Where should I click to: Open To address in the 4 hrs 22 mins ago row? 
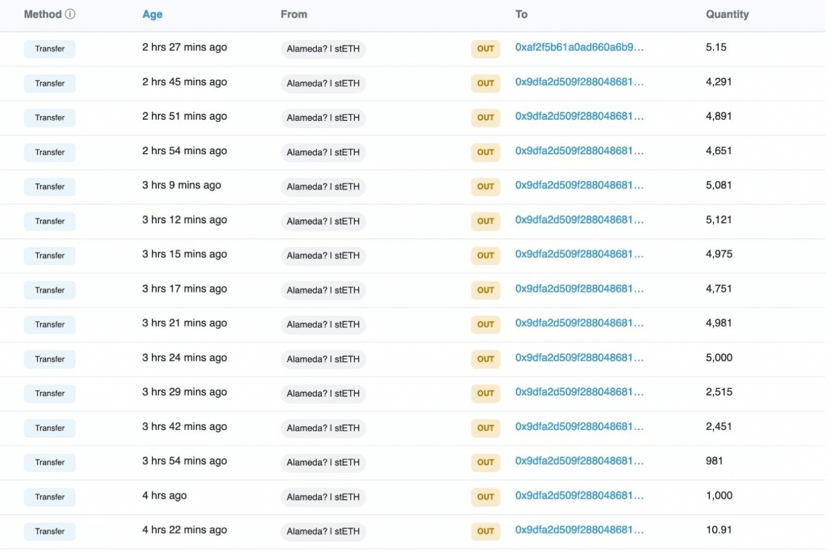(x=579, y=530)
